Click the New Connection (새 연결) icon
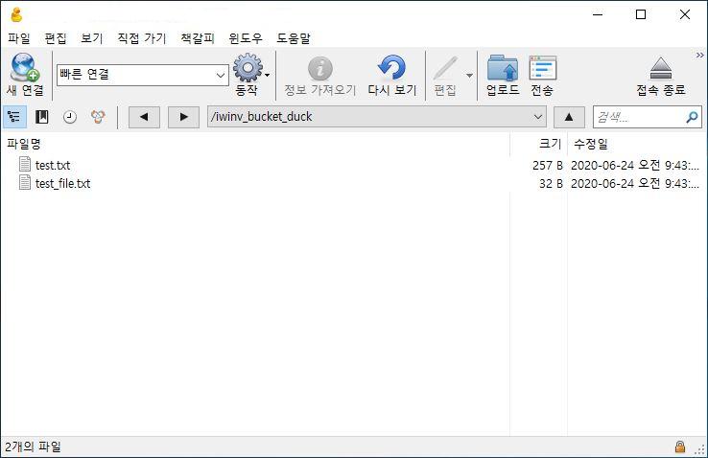The image size is (708, 458). 25,68
